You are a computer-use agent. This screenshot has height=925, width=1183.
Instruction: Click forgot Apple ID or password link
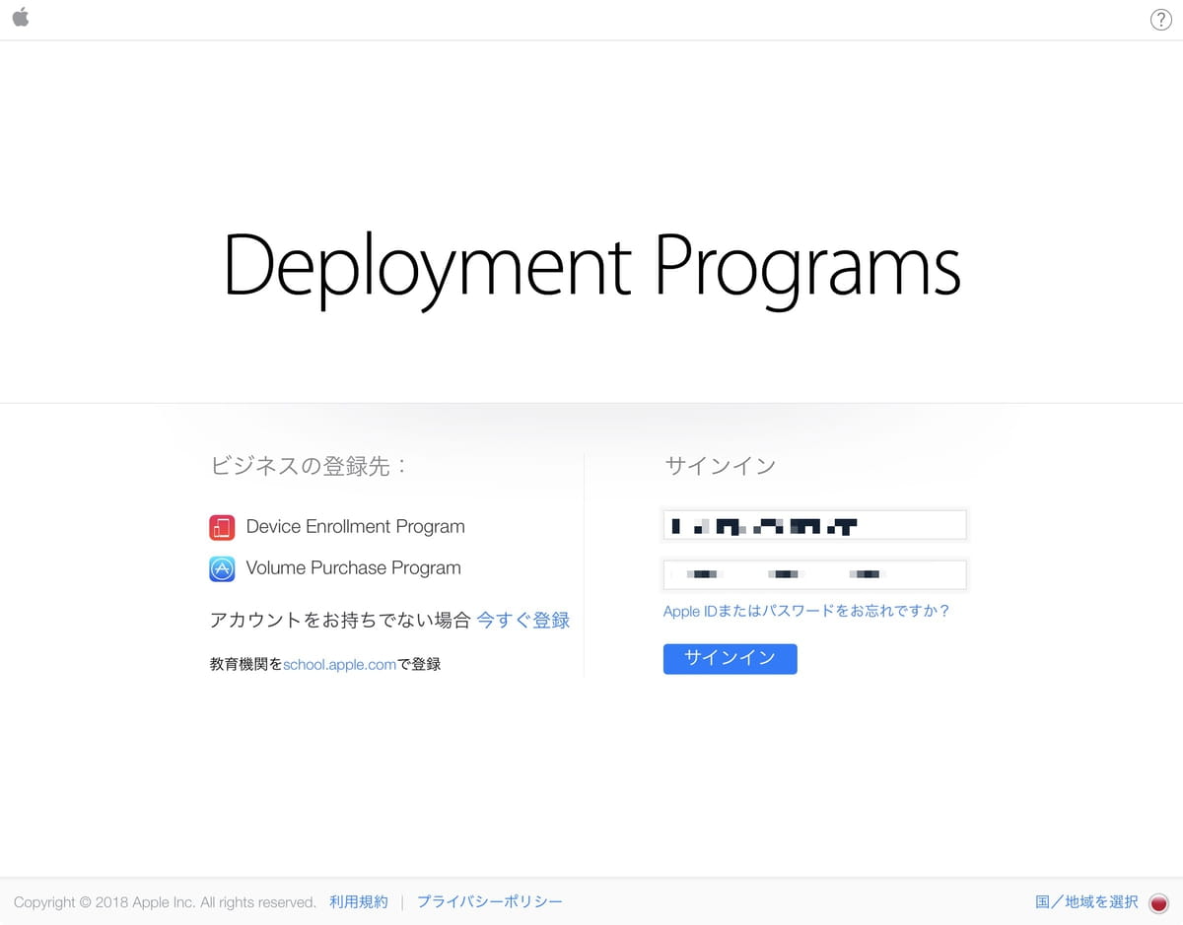pyautogui.click(x=806, y=611)
